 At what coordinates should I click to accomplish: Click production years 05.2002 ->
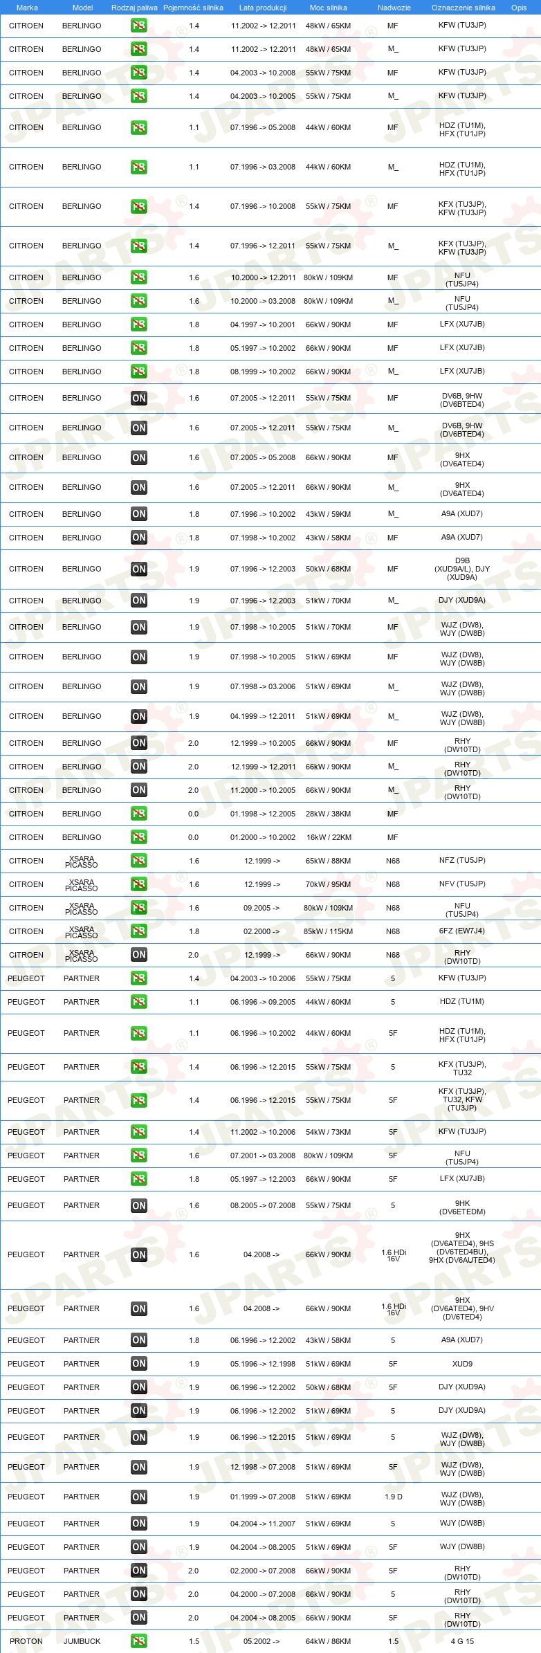262,1641
